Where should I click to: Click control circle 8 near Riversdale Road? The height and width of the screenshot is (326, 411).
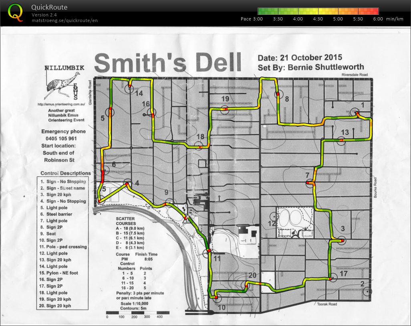pos(277,95)
